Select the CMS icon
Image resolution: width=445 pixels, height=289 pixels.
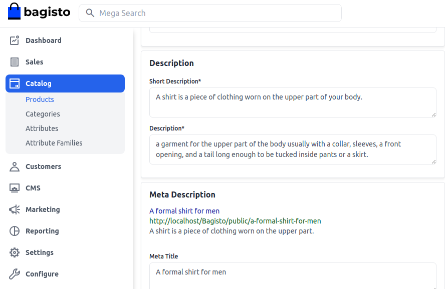click(15, 188)
